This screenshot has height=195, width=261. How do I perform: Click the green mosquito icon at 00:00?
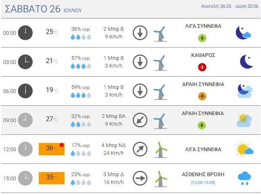[x=202, y=38]
